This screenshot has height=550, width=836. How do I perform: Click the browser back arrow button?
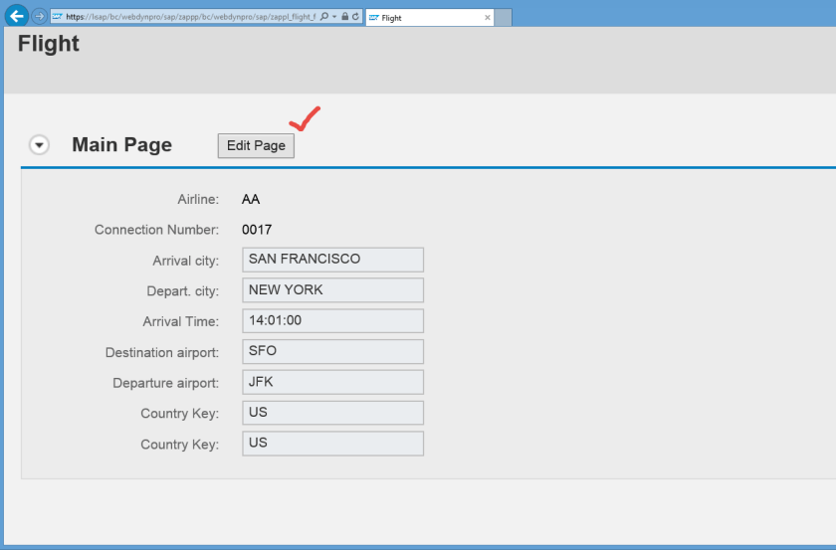coord(16,16)
